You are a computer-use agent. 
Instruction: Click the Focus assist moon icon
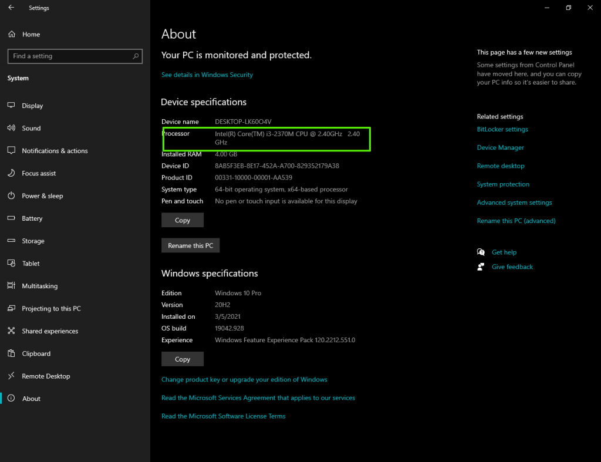(x=12, y=173)
